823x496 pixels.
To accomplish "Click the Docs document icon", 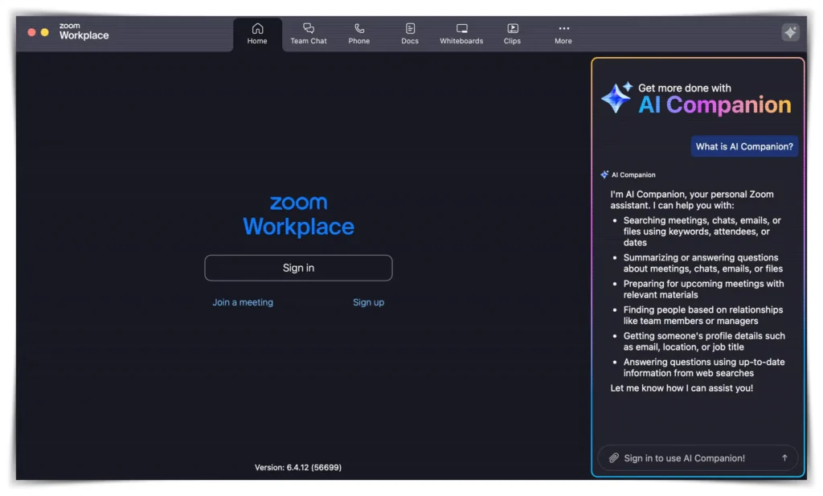I will coord(410,27).
